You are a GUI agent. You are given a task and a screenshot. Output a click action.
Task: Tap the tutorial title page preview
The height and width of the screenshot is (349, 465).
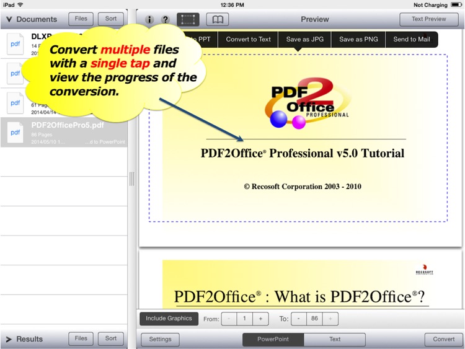click(300, 138)
